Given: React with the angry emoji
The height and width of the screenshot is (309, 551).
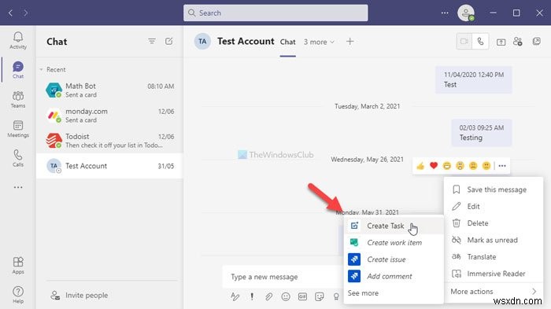Looking at the screenshot, I should [x=486, y=166].
